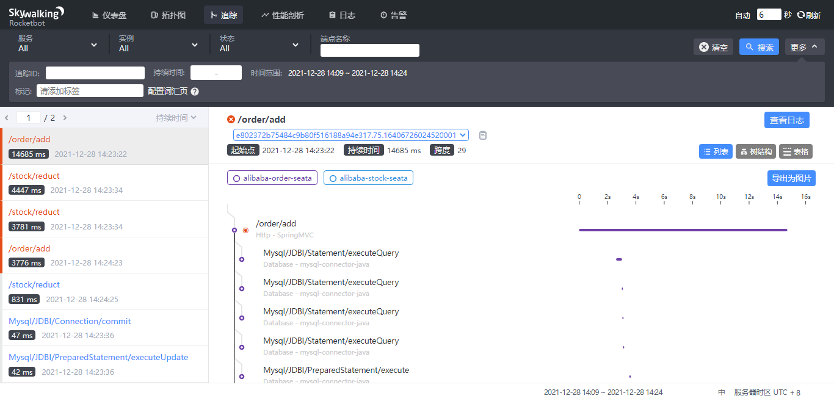The height and width of the screenshot is (401, 834).
Task: Expand the 服务 service dropdown
Action: 58,43
